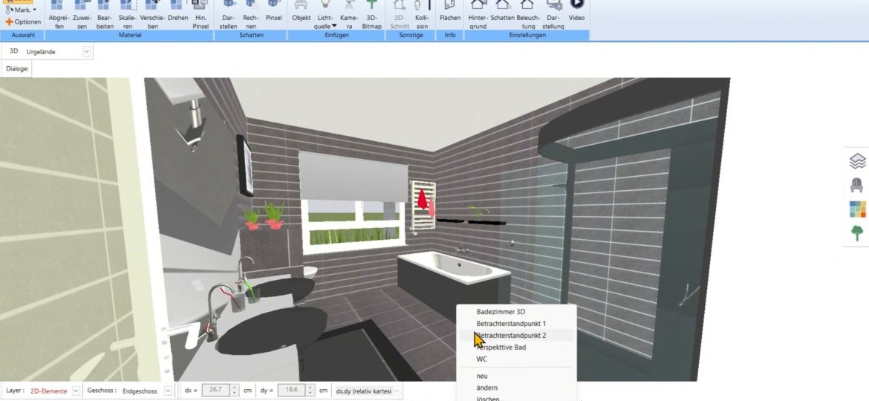Choose Badezimmer 3D from the menu
This screenshot has height=401, width=869.
(501, 312)
